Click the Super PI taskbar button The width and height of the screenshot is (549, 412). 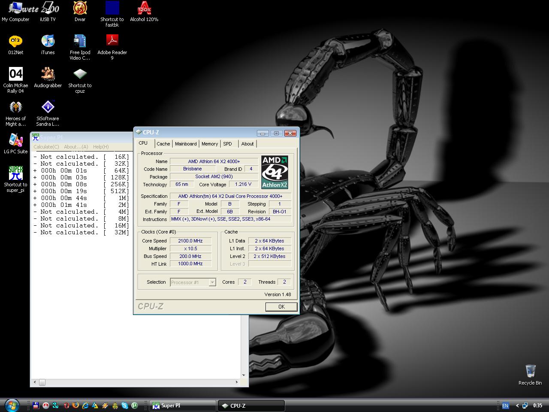(183, 406)
